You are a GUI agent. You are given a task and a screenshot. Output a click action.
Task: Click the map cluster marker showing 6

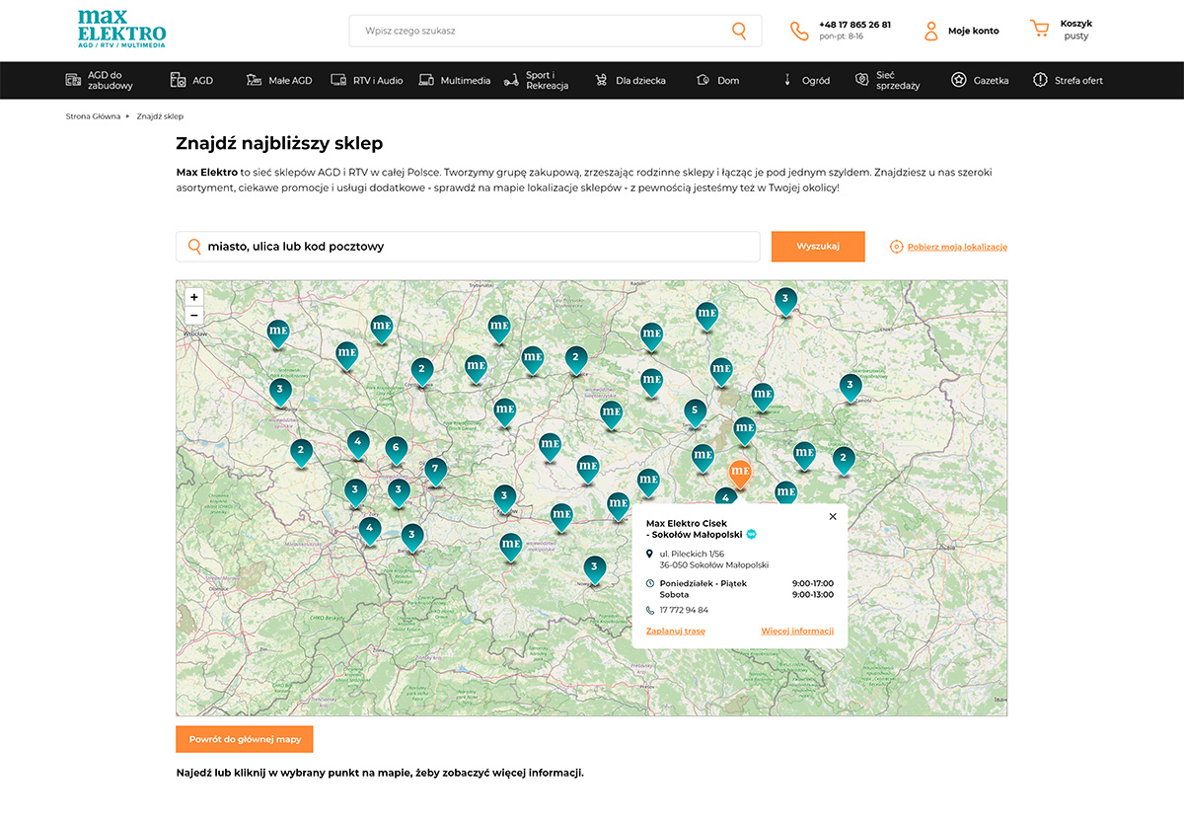[397, 448]
